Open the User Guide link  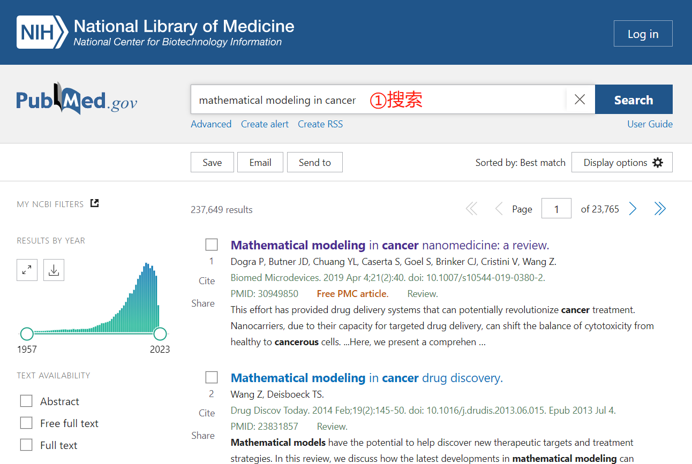pyautogui.click(x=650, y=124)
